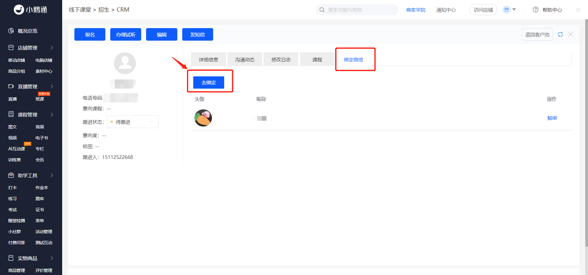This screenshot has height=275, width=588.
Task: Click the 课程管理 document icon
Action: (x=11, y=114)
